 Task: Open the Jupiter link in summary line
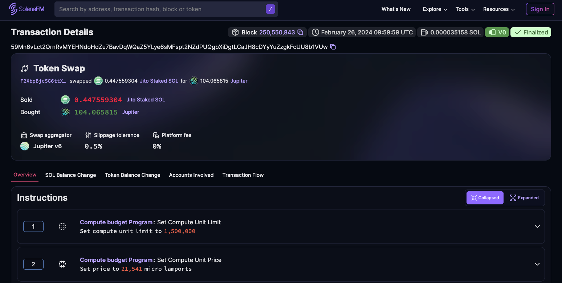239,81
